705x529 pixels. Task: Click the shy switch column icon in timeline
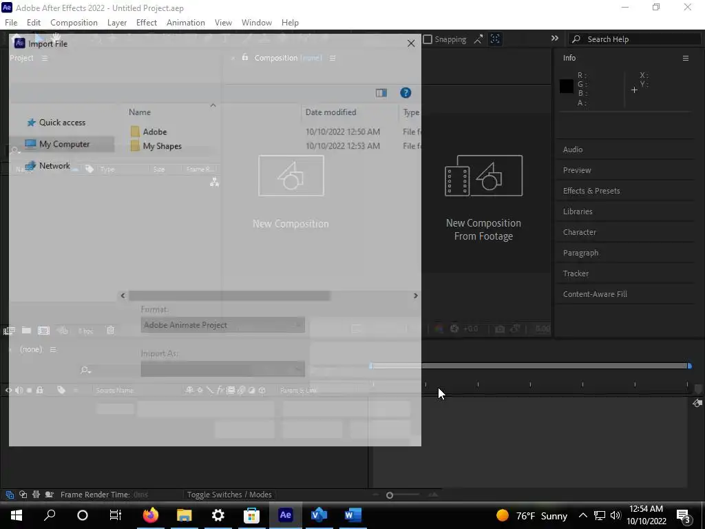(x=190, y=390)
